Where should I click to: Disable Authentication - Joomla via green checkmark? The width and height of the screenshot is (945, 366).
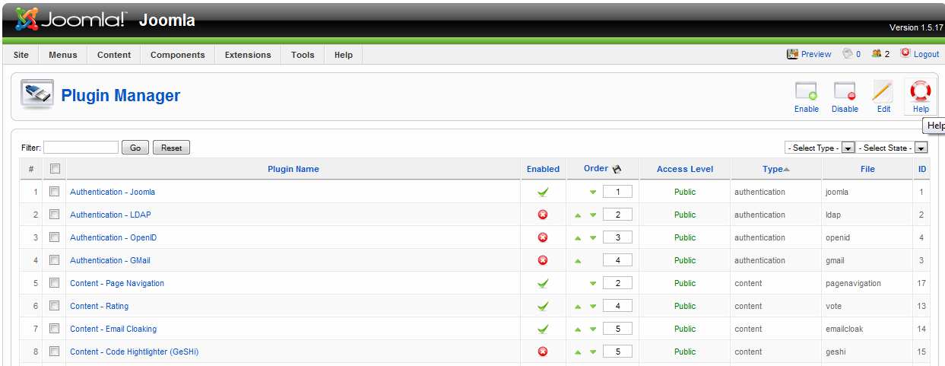coord(543,192)
